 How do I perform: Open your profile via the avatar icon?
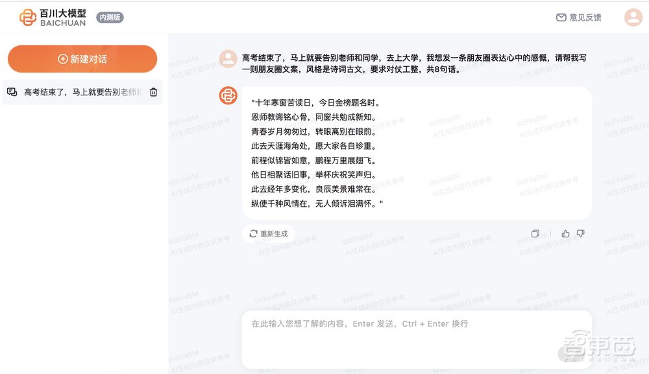click(x=633, y=17)
